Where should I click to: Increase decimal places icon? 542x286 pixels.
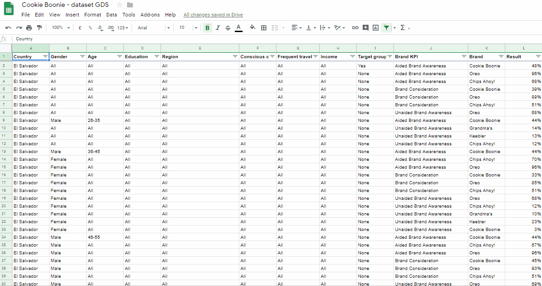point(111,27)
